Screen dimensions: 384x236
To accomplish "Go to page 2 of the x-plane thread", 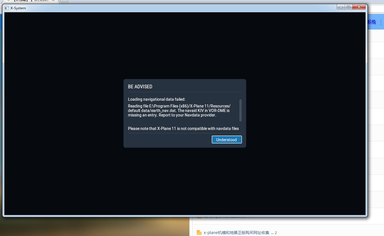I will pyautogui.click(x=276, y=233).
